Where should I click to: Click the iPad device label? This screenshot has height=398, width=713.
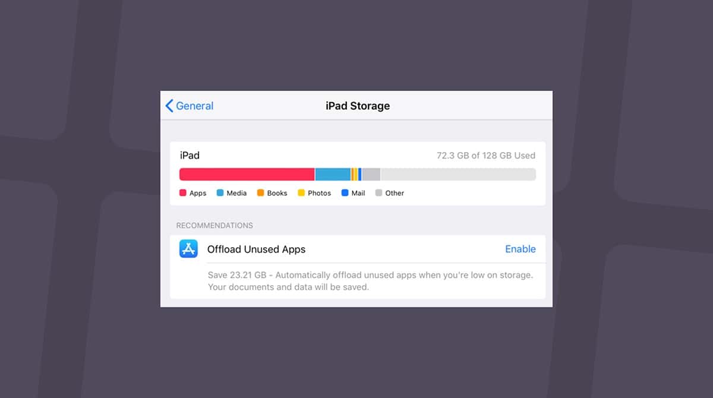click(190, 156)
